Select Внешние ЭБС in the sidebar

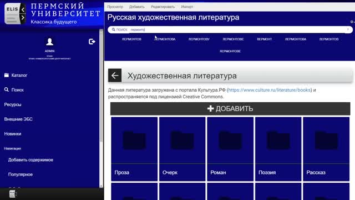point(18,119)
